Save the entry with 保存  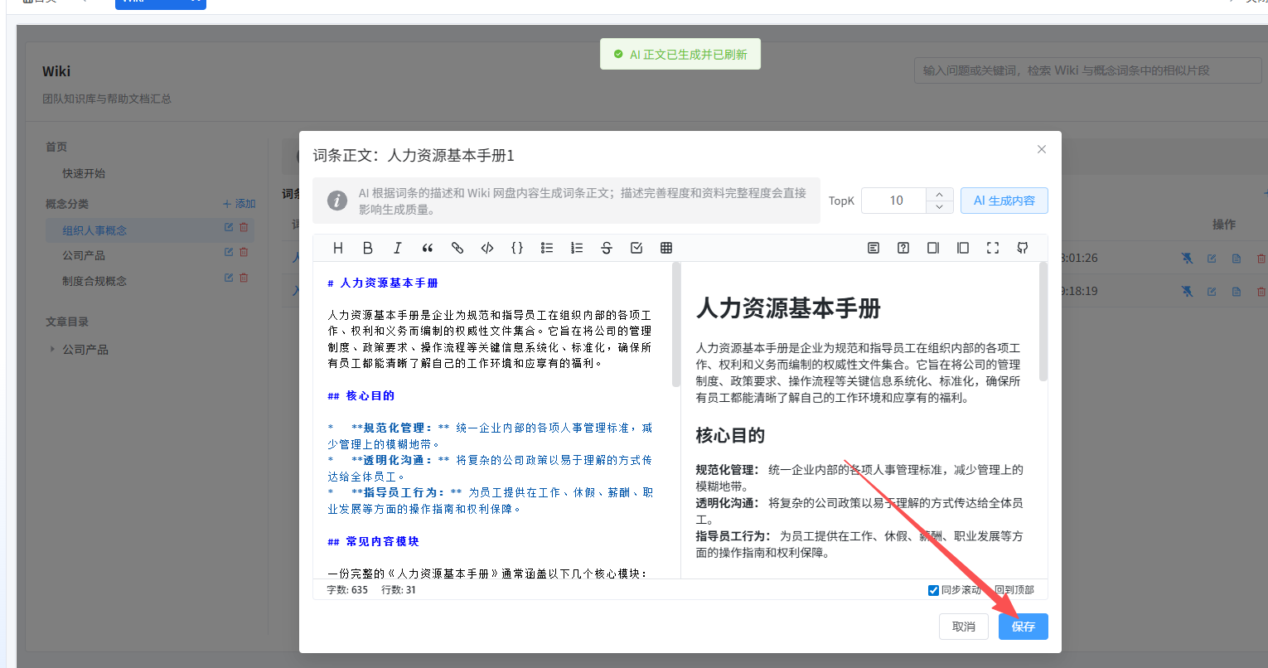[x=1023, y=627]
